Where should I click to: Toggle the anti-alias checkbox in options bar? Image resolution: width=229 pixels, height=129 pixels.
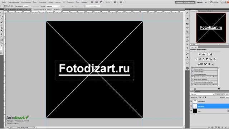[30, 6]
